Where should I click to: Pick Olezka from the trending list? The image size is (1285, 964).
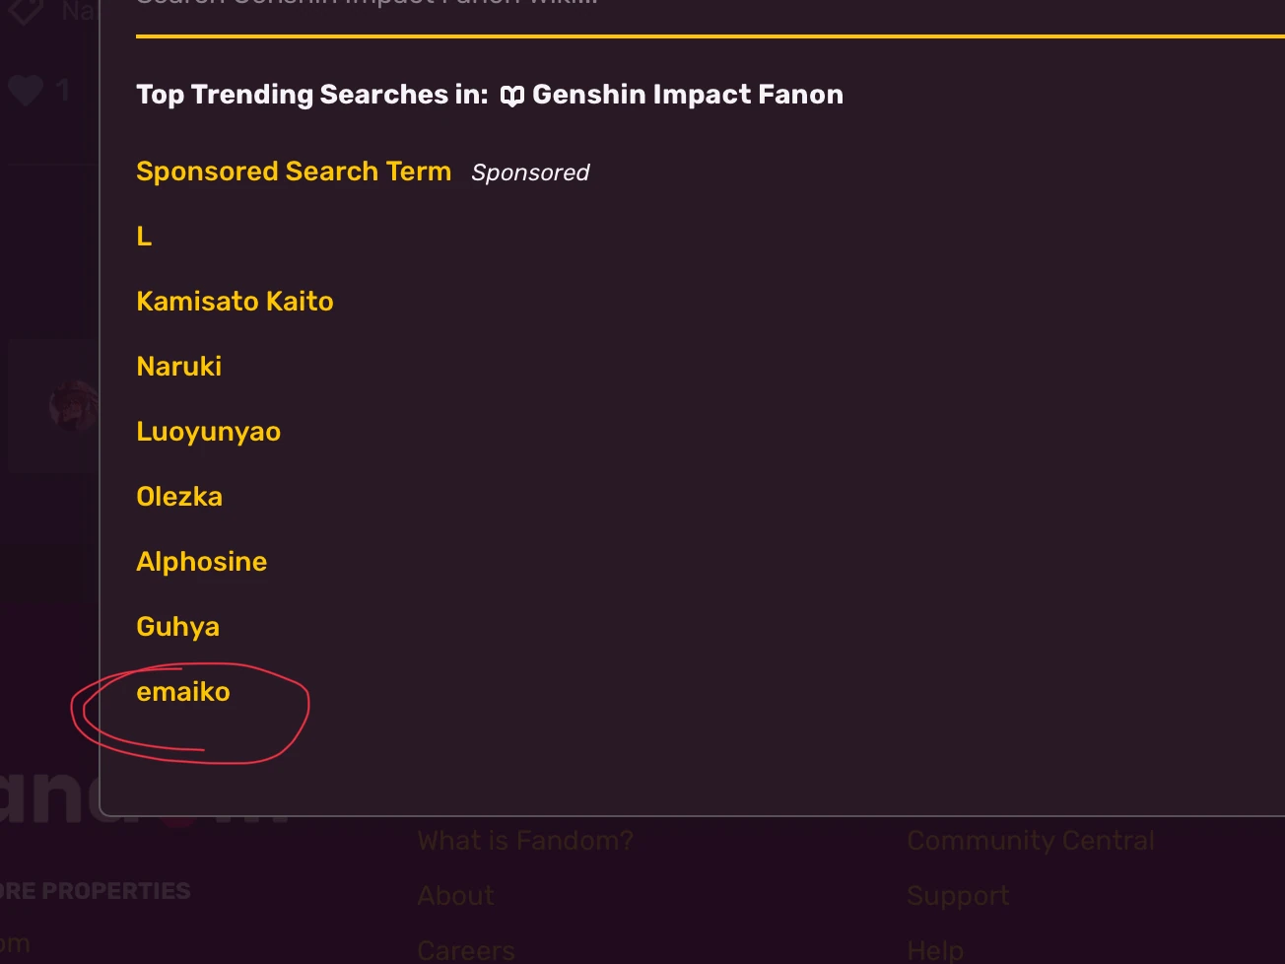(179, 497)
